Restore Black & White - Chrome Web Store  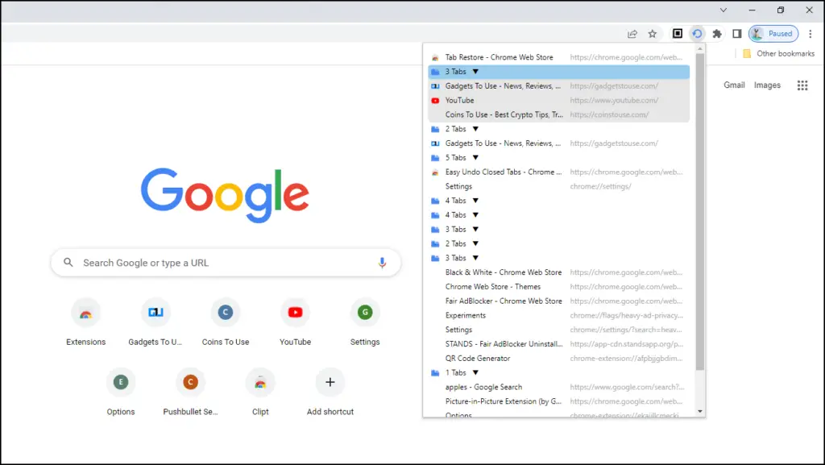(559, 272)
